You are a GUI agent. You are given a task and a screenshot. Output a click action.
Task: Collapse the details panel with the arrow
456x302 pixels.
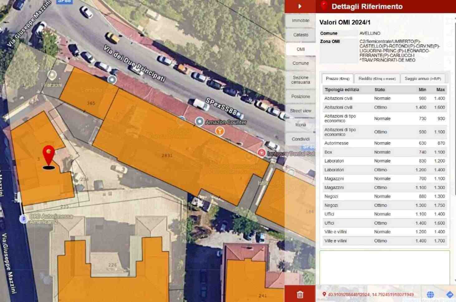(300, 6)
